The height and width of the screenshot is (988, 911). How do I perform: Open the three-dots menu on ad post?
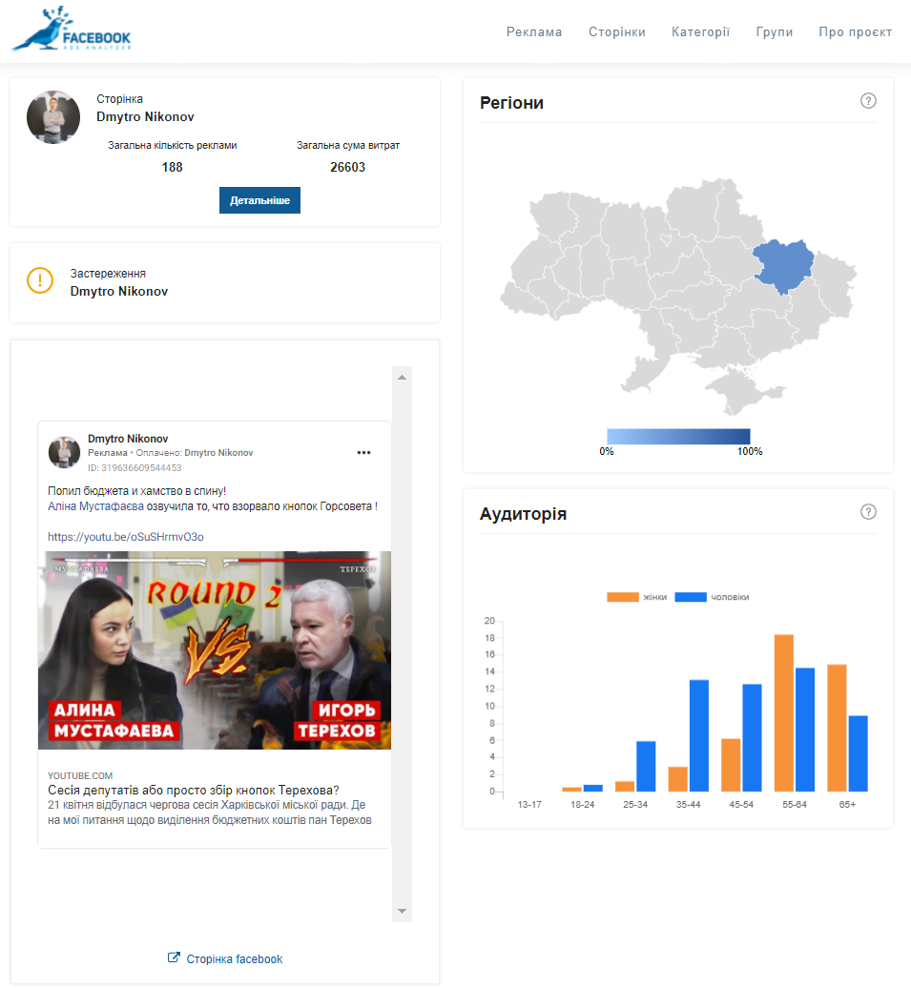pyautogui.click(x=363, y=452)
